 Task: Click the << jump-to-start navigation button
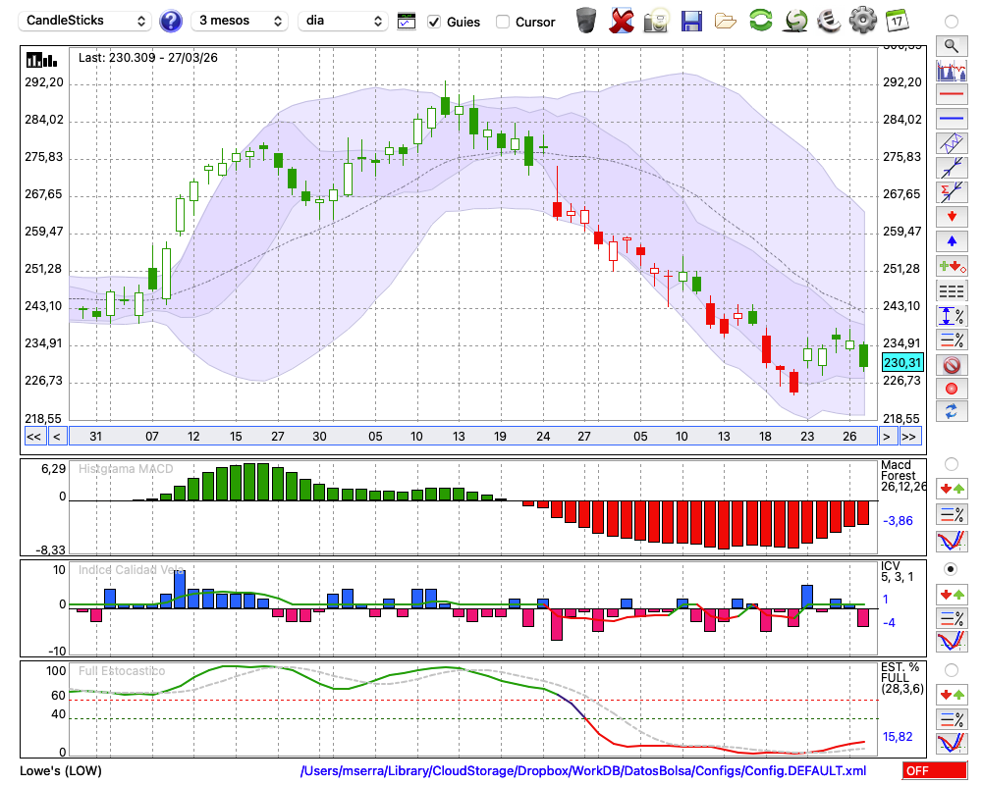coord(33,436)
